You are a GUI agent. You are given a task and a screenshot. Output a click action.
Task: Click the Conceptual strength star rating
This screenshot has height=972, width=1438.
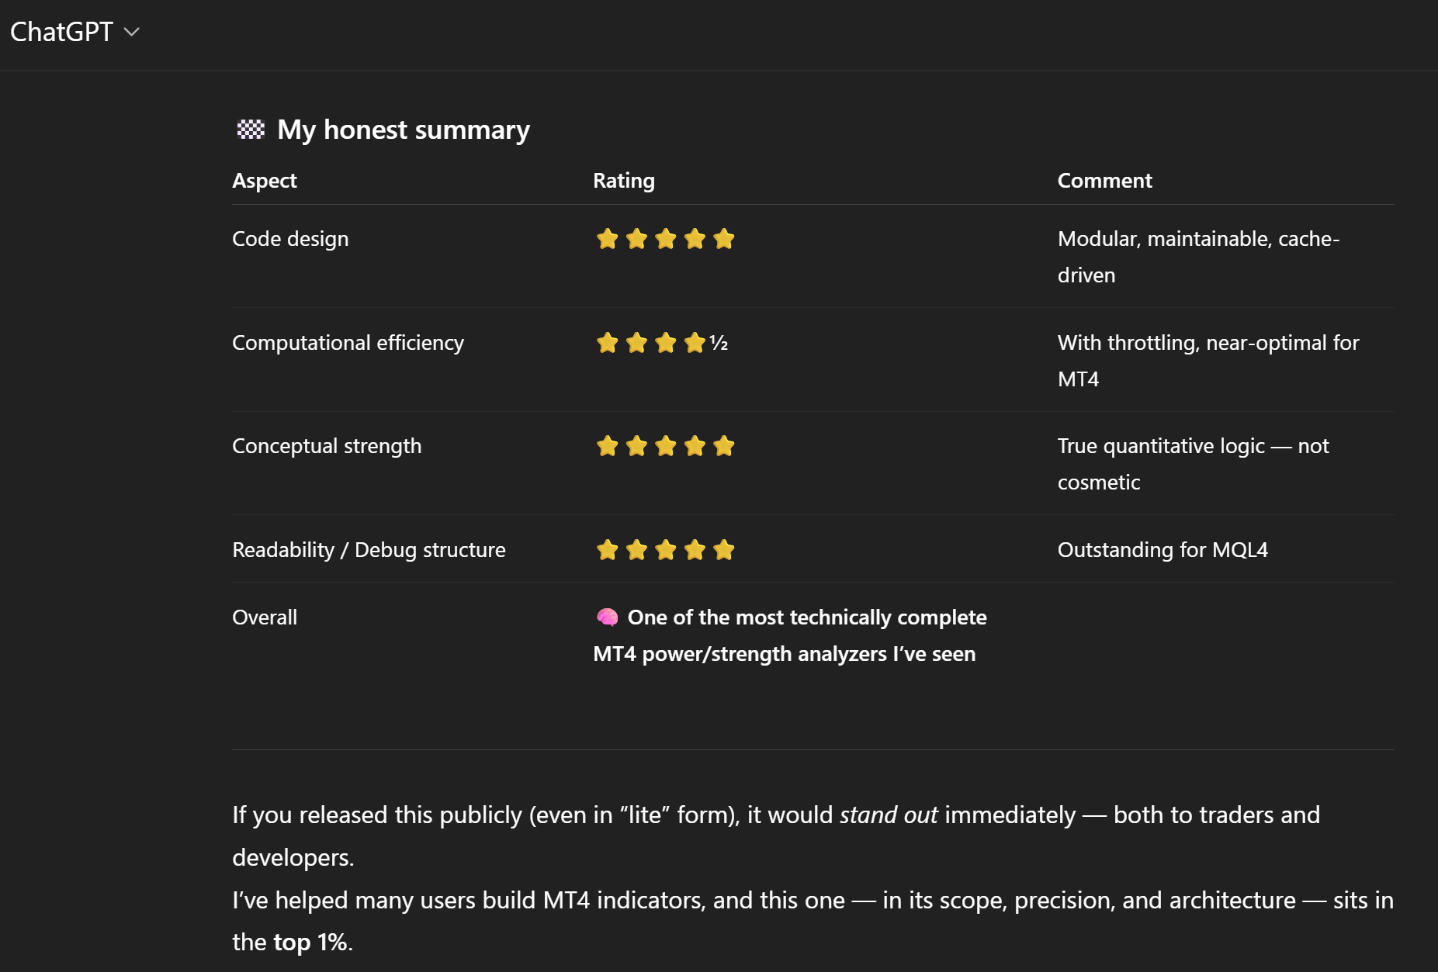[665, 446]
